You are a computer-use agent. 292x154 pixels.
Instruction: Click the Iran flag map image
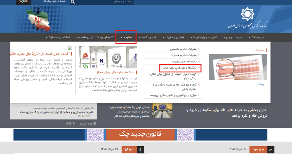click(39, 20)
